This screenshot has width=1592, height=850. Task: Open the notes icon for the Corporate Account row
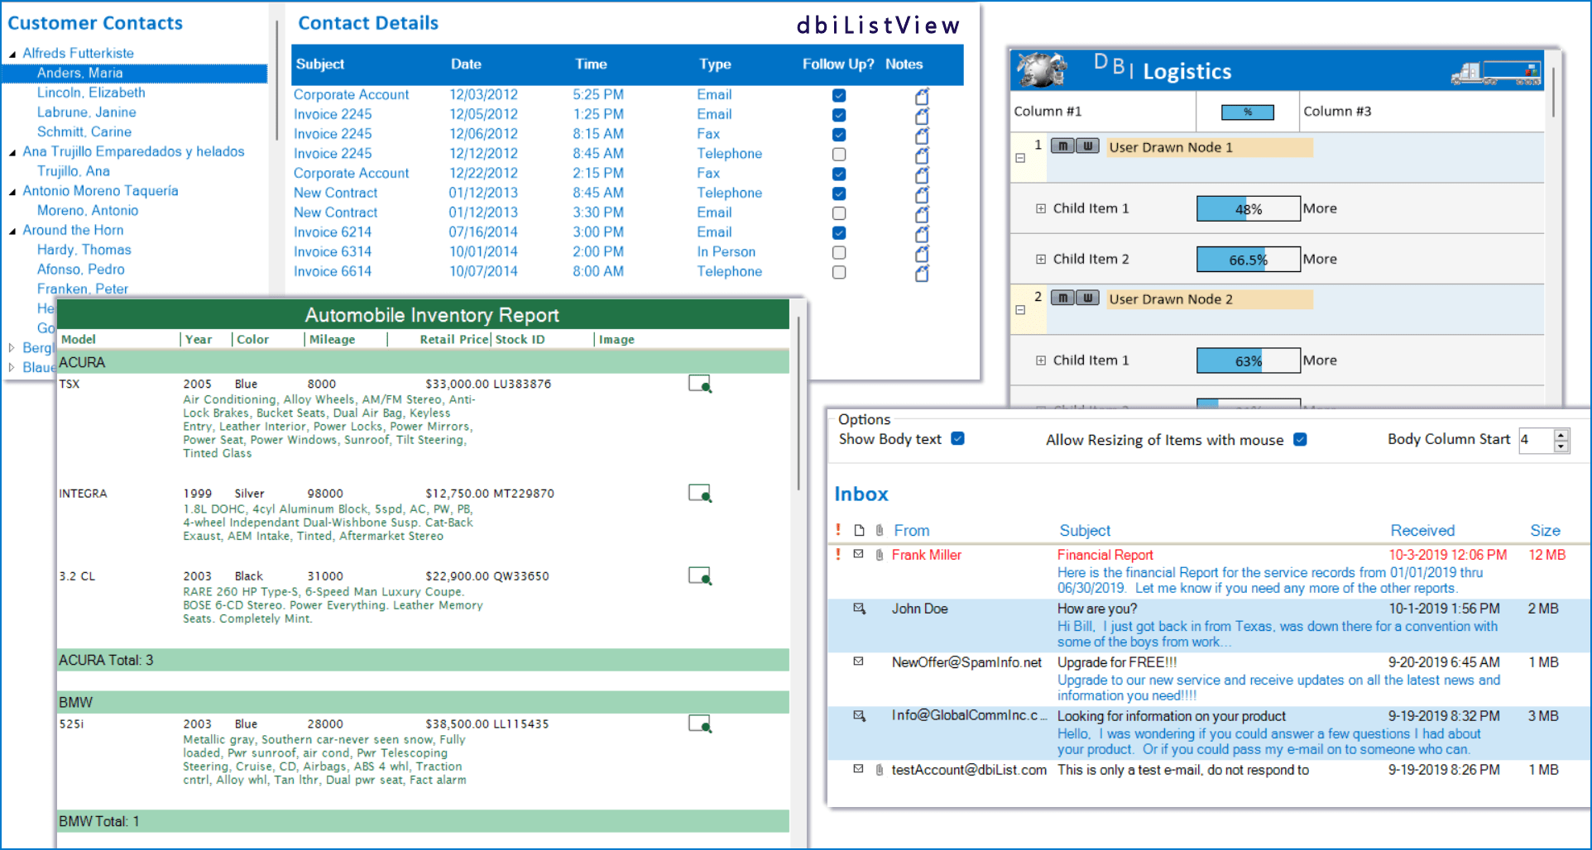(921, 96)
